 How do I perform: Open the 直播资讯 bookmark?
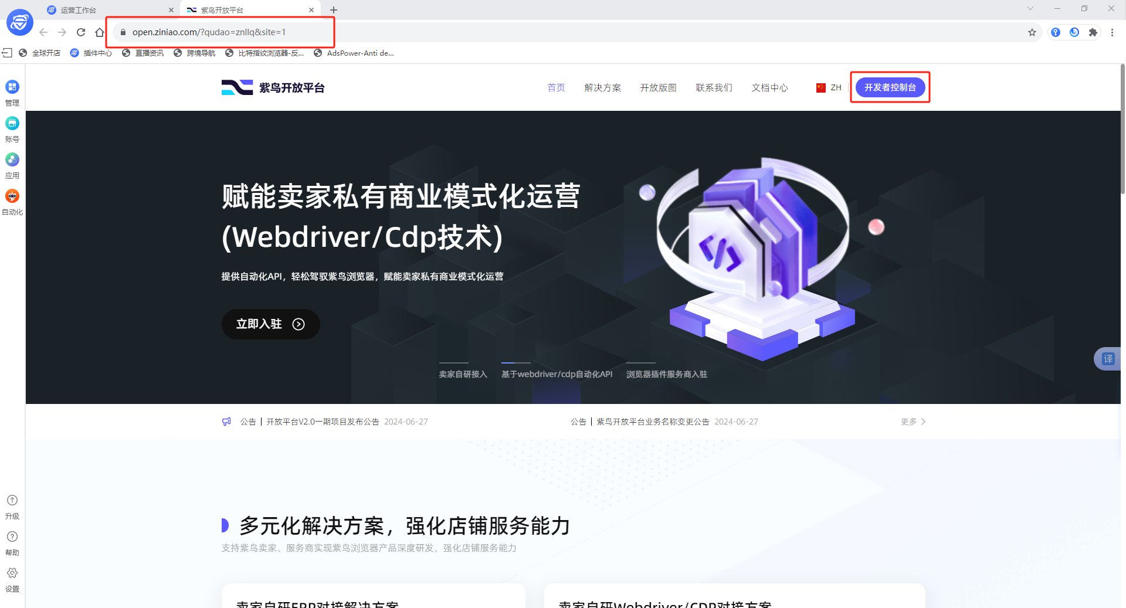click(143, 53)
